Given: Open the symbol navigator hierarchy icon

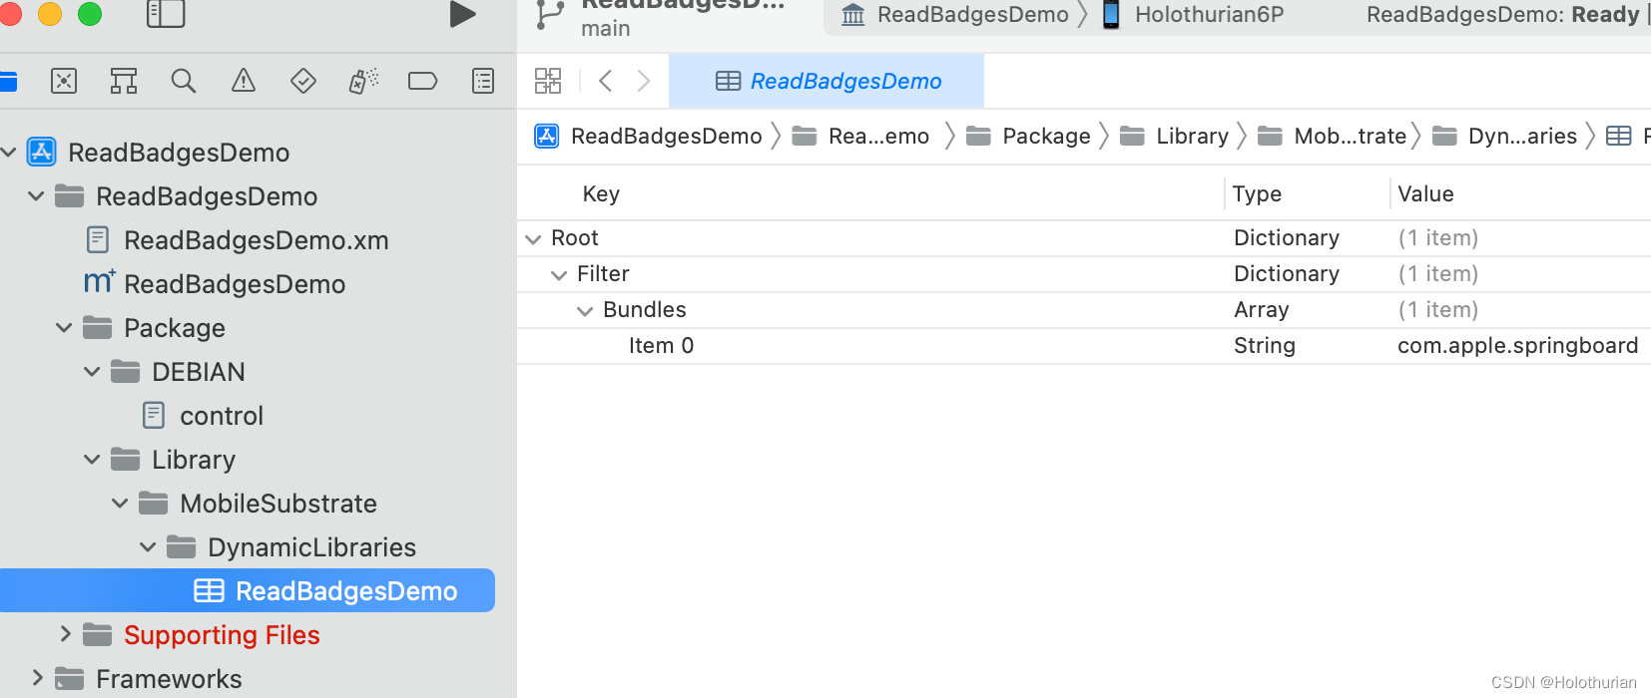Looking at the screenshot, I should pyautogui.click(x=124, y=81).
